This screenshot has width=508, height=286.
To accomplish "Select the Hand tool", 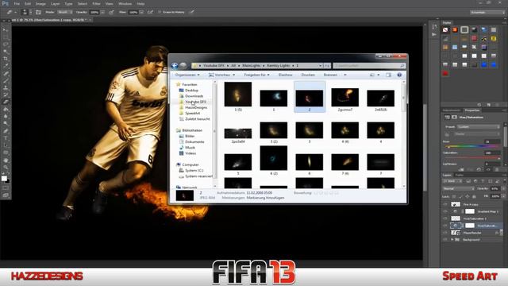I will (6, 160).
